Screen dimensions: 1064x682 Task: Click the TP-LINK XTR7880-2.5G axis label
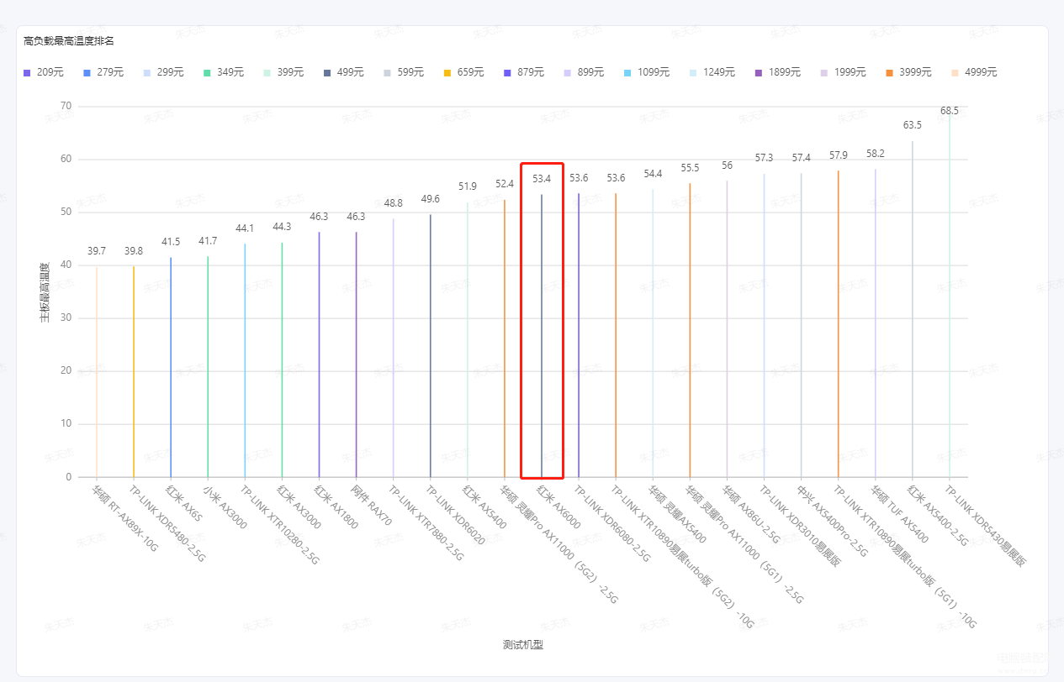[426, 522]
